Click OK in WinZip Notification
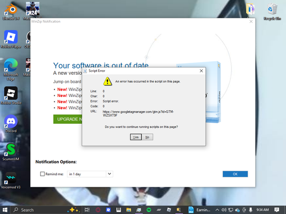 click(x=235, y=174)
